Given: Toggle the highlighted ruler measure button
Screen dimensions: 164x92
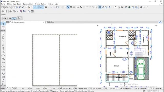Looking at the screenshot, I should coord(40,7).
